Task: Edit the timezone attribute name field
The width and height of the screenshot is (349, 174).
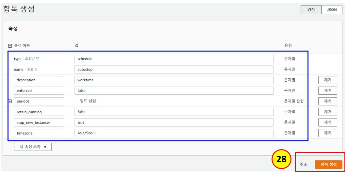Action: pyautogui.click(x=39, y=133)
